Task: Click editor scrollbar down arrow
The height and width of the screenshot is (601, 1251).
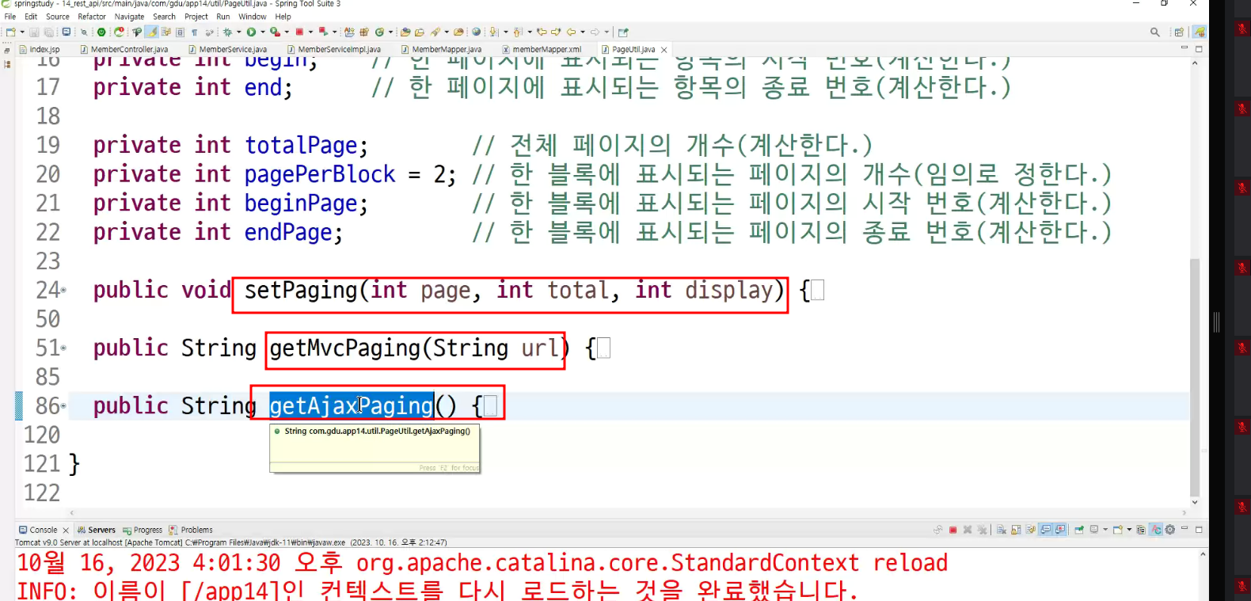Action: pos(1195,502)
